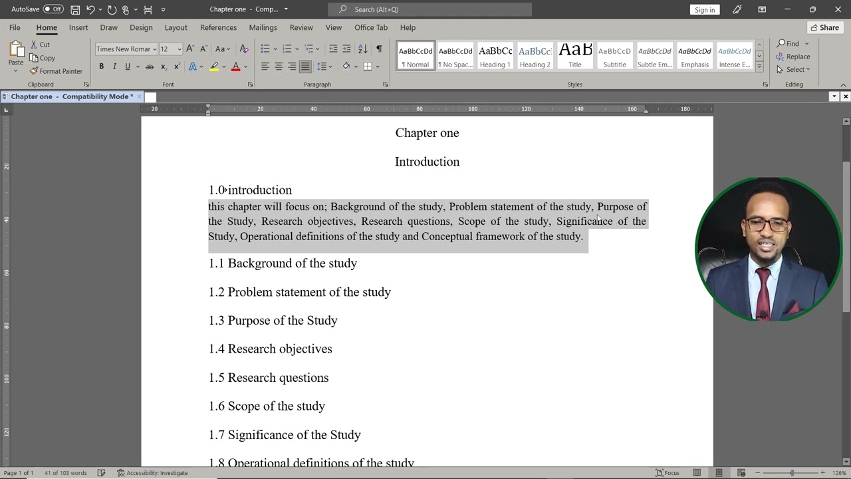
Task: Cut the selected text
Action: click(x=40, y=45)
